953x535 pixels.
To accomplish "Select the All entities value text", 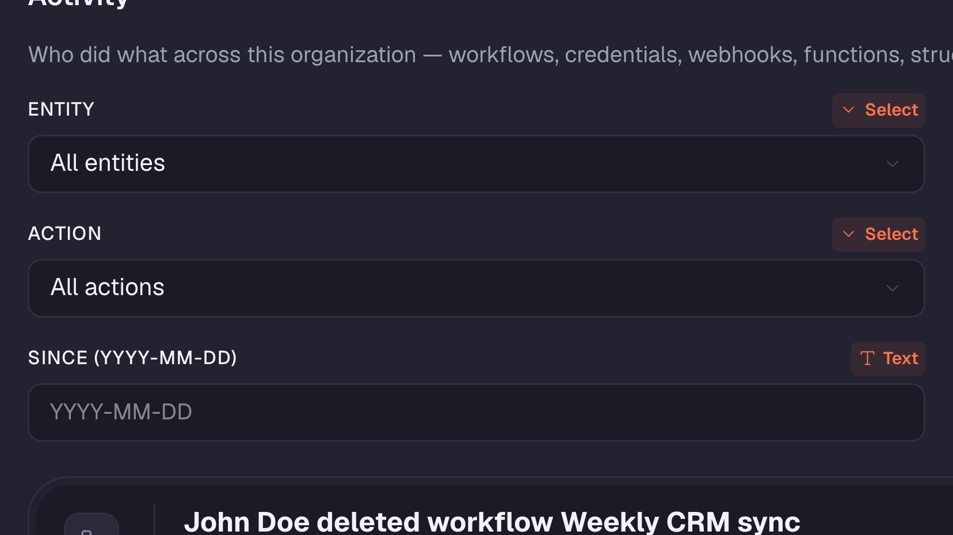I will point(108,163).
